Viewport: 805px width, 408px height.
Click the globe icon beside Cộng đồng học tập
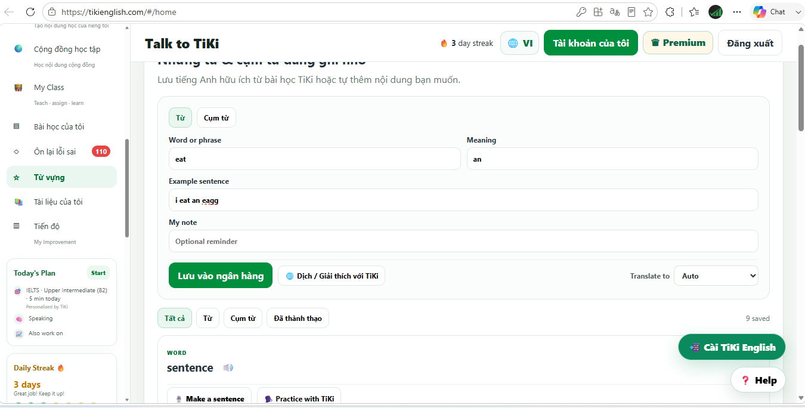coord(18,49)
